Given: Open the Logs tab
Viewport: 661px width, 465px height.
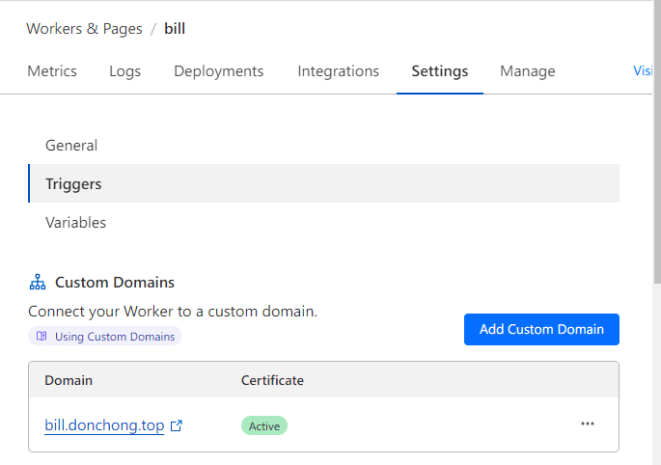Looking at the screenshot, I should (x=124, y=71).
